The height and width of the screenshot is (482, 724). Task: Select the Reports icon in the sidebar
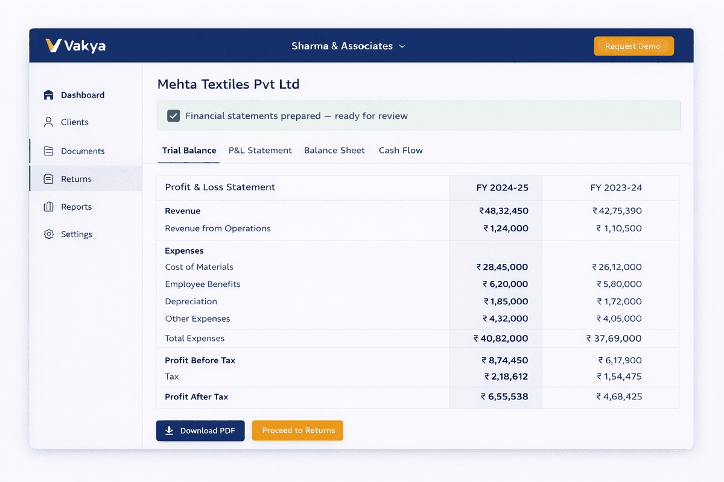[x=48, y=207]
